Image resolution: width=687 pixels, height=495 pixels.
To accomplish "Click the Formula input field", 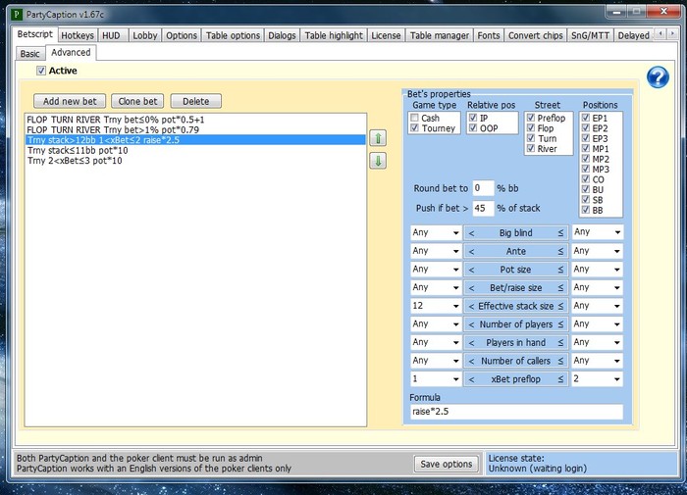I will click(x=515, y=412).
